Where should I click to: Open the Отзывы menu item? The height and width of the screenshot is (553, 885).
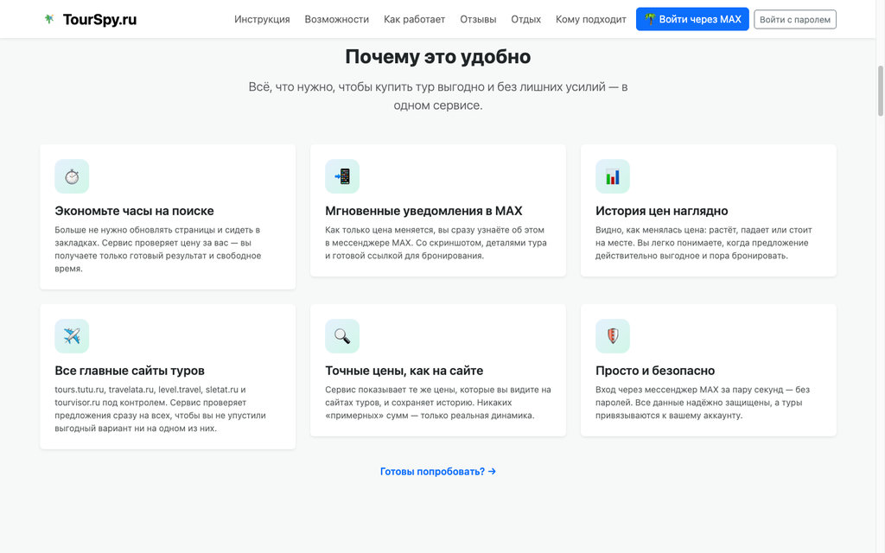click(x=478, y=19)
